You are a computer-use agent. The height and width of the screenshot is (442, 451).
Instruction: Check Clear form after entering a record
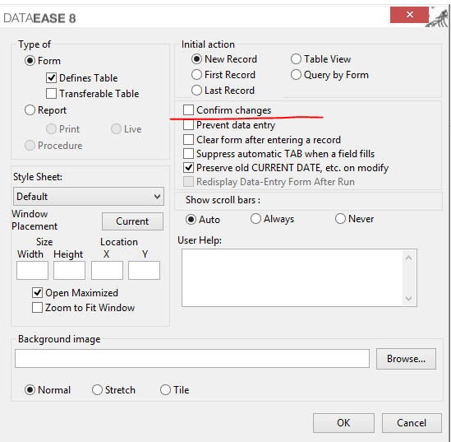[188, 140]
